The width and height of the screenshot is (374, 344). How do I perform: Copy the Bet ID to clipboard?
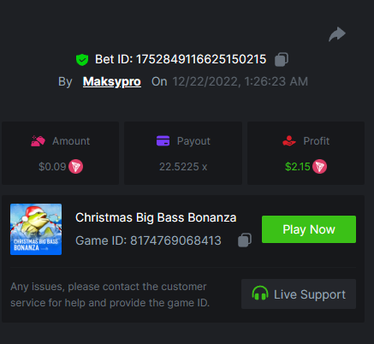pyautogui.click(x=282, y=59)
